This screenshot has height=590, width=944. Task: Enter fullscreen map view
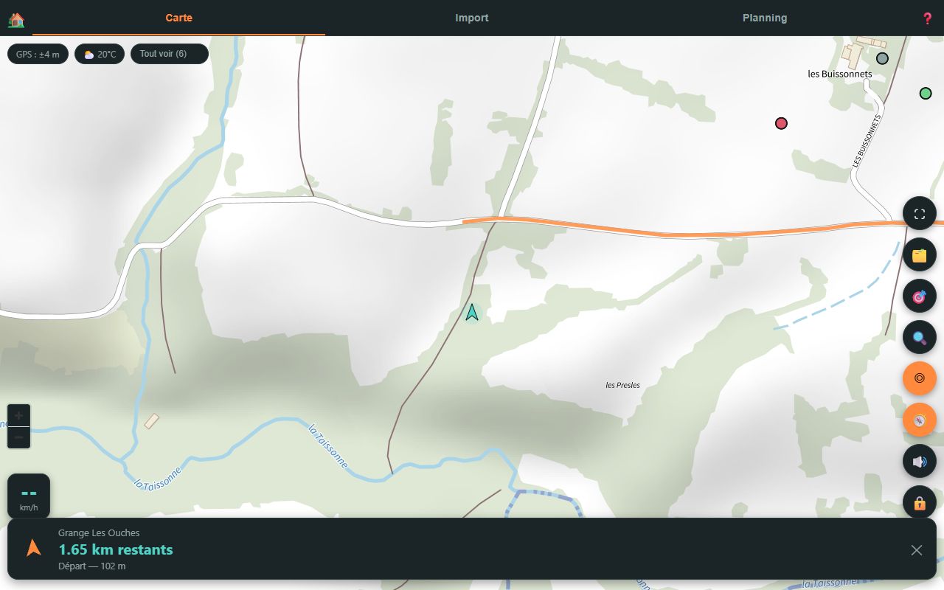coord(920,214)
